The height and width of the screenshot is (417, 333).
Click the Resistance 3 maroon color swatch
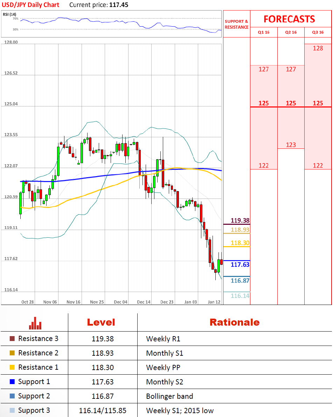point(12,339)
